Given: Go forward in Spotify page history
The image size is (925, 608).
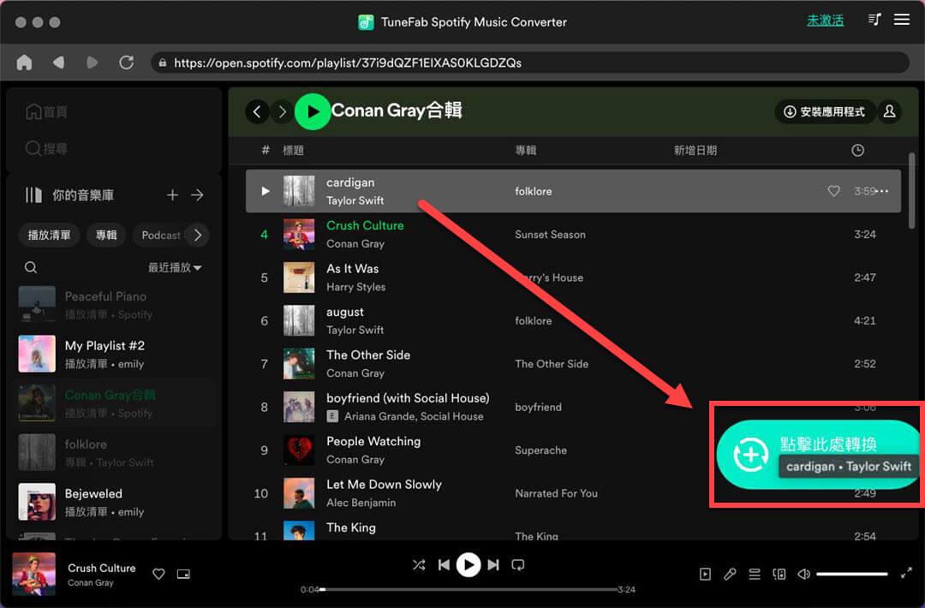Looking at the screenshot, I should point(283,111).
